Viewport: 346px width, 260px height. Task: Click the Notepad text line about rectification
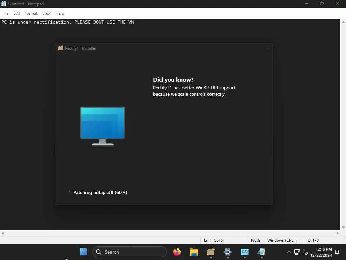click(x=68, y=22)
